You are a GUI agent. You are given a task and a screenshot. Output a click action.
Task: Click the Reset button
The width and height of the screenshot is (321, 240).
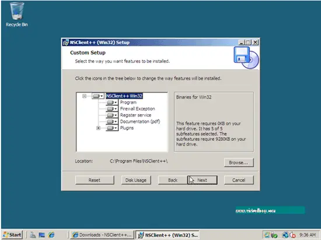pos(95,180)
